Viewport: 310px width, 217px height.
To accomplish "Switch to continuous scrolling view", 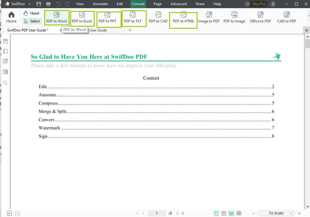I will (231, 213).
